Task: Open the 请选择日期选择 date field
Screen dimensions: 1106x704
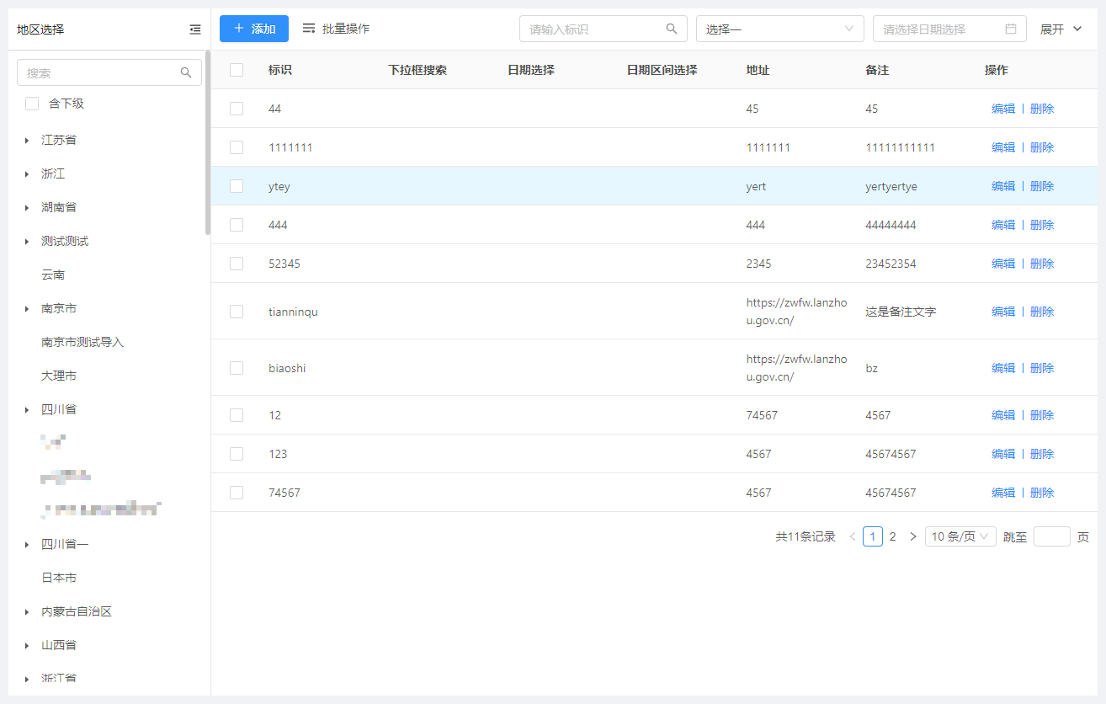Action: [x=949, y=29]
